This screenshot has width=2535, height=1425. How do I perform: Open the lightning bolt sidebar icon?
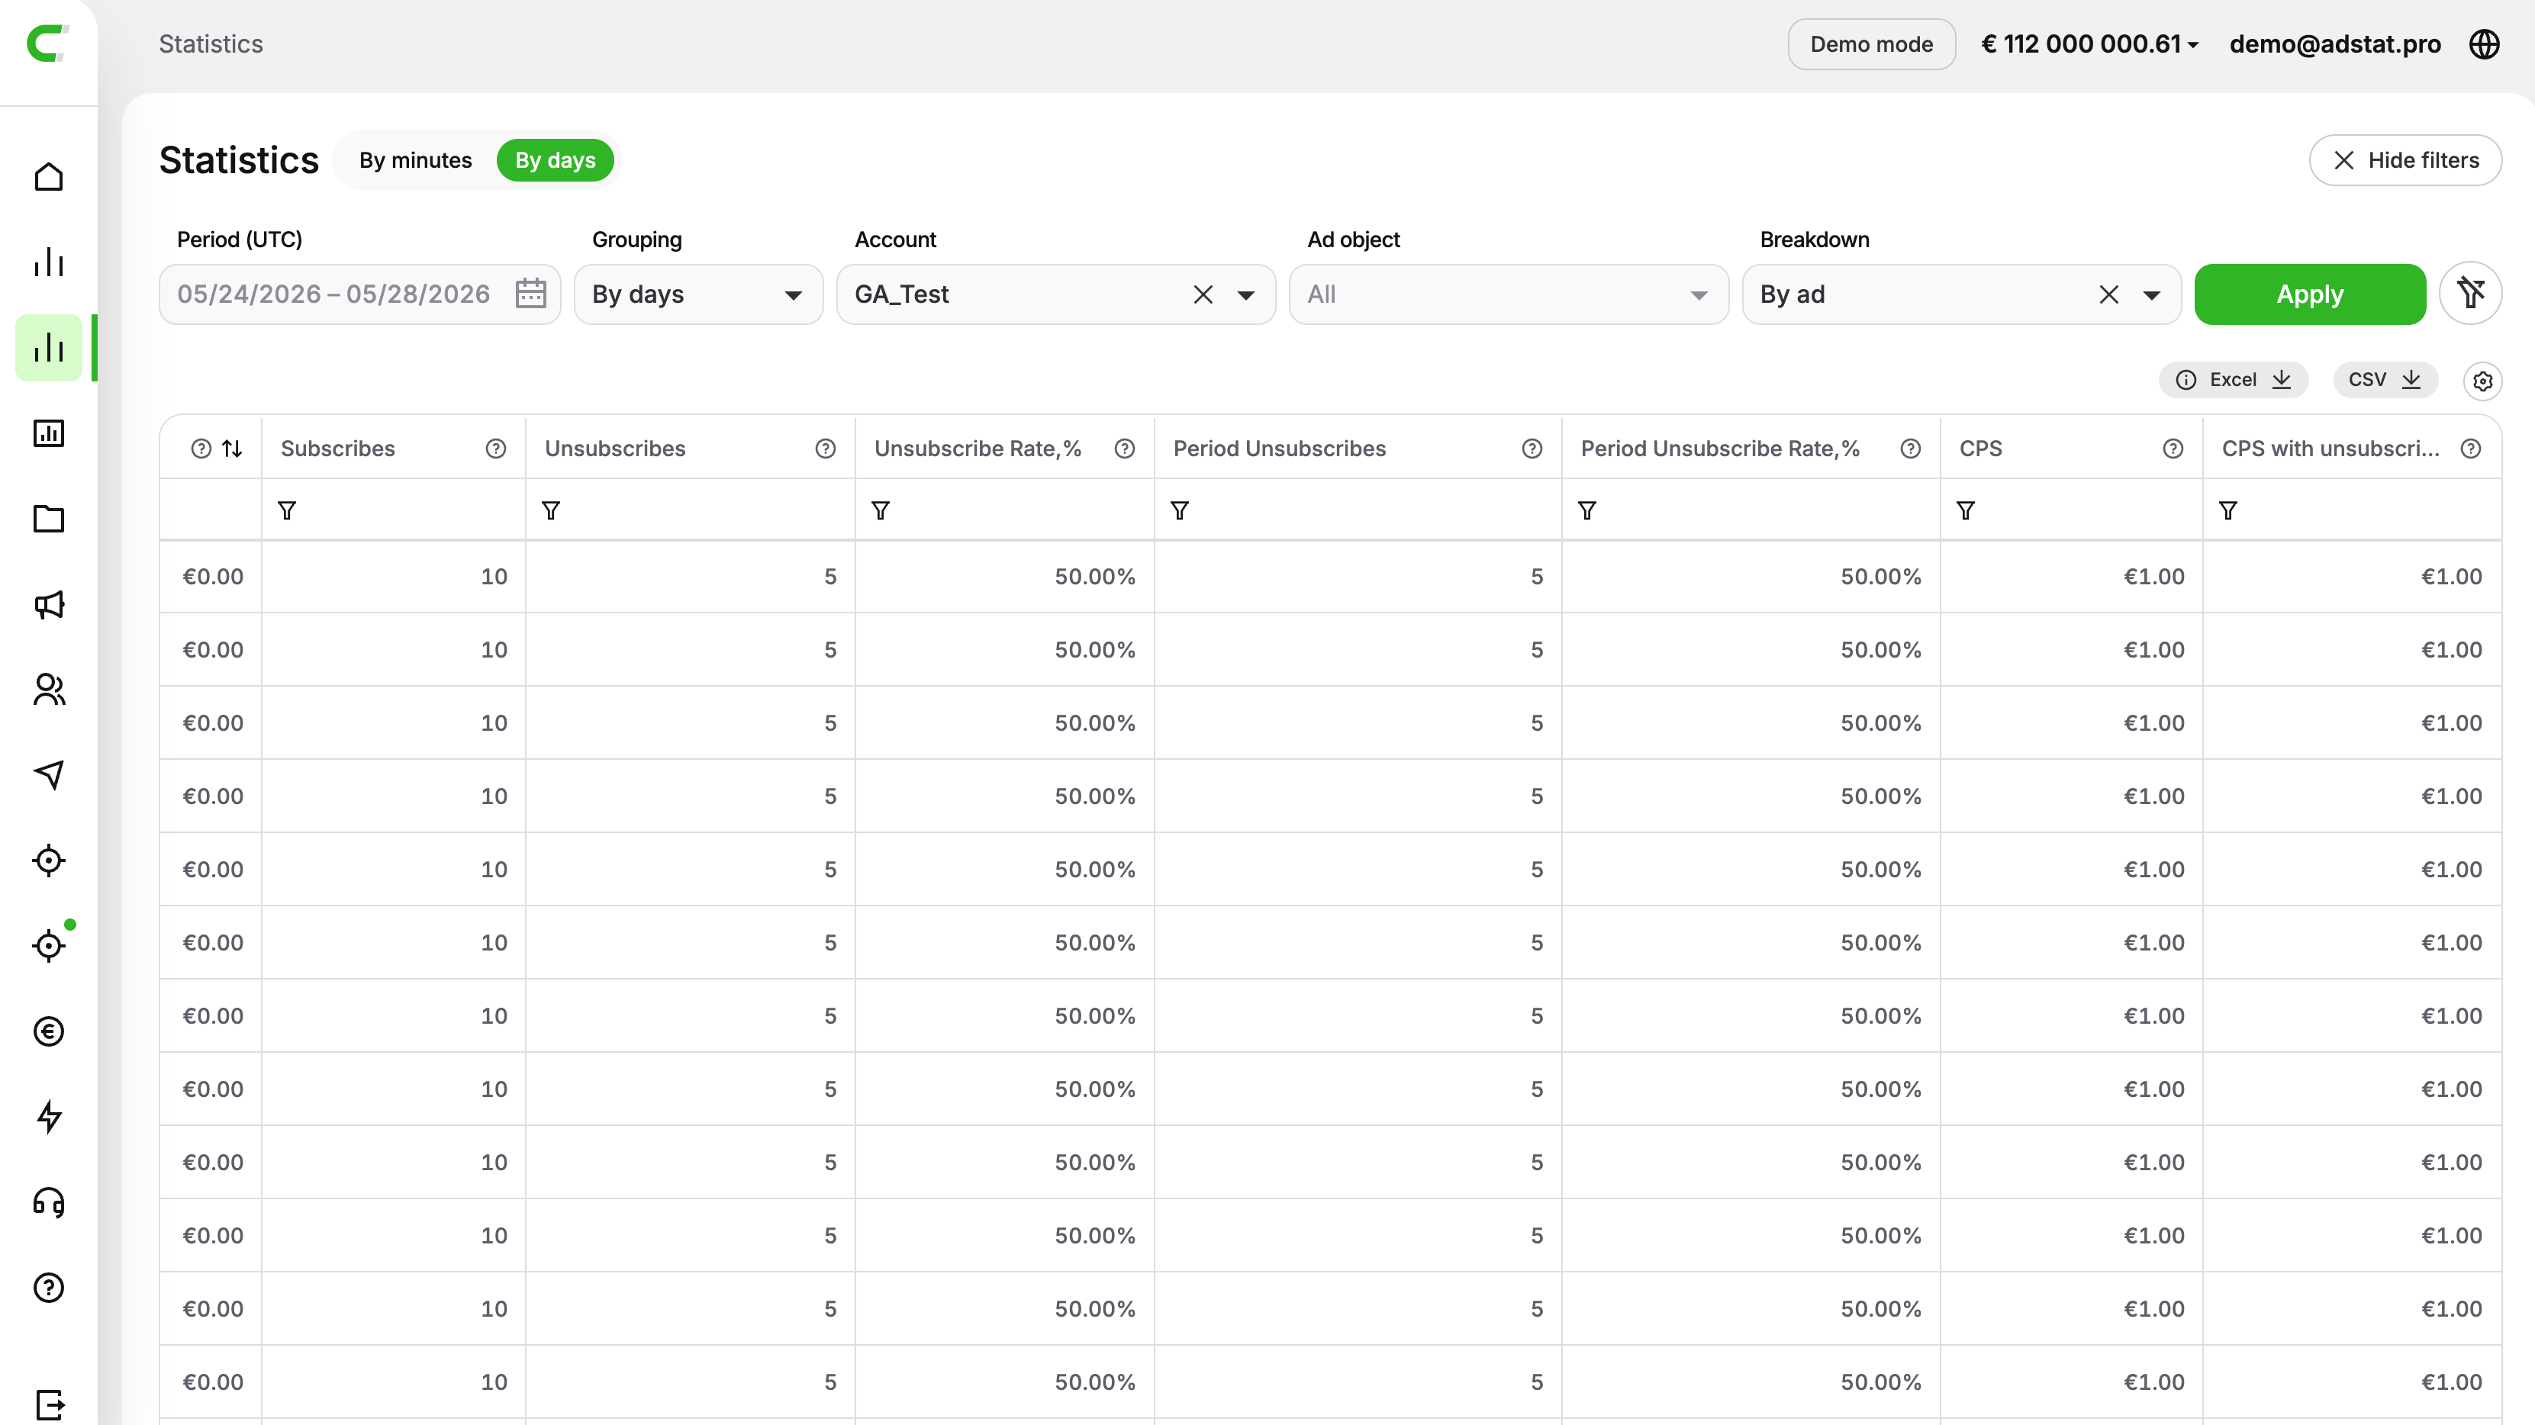[x=48, y=1117]
